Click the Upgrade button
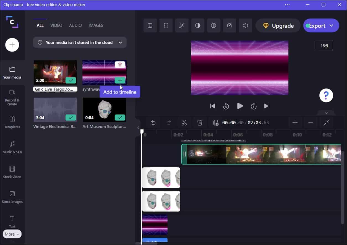The height and width of the screenshot is (245, 347). (278, 25)
